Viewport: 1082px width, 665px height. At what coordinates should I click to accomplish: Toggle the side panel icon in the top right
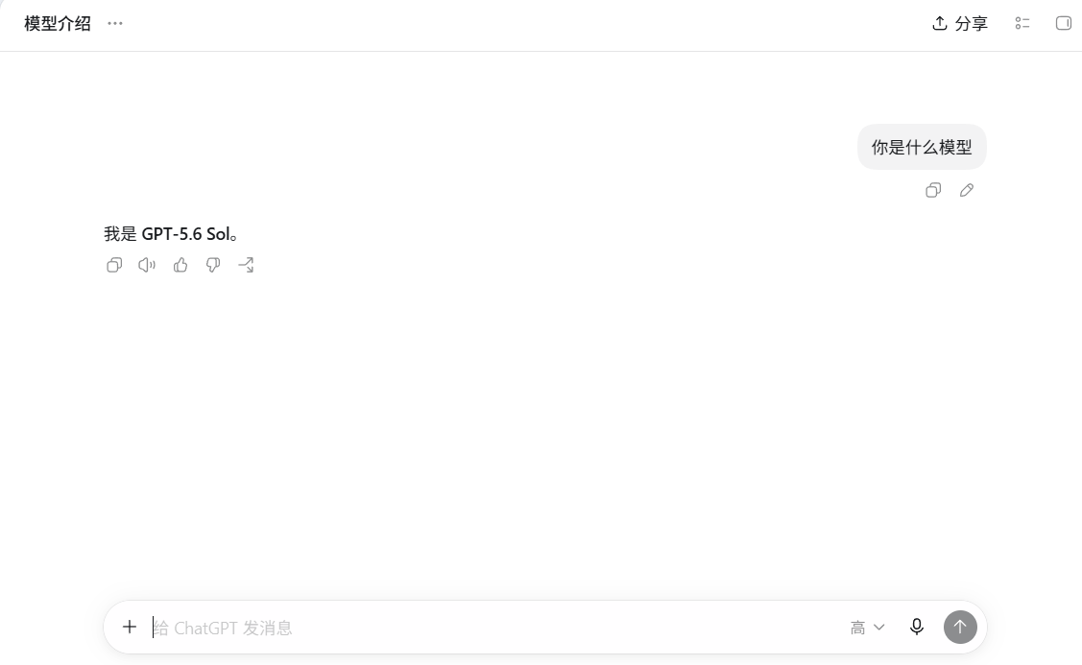1064,23
